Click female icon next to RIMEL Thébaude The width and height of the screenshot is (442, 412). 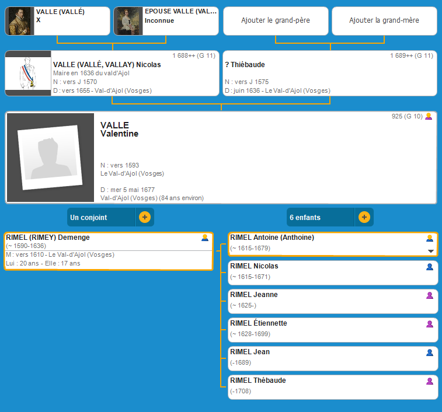(430, 381)
